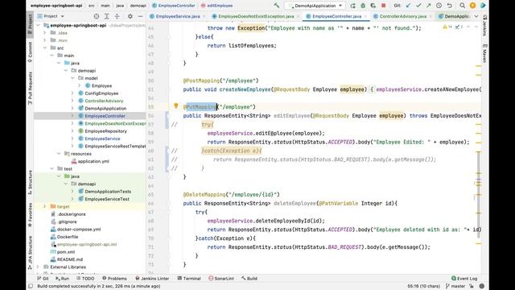Image resolution: width=515 pixels, height=290 pixels.
Task: Click the intention lightbulb on line 55
Action: pyautogui.click(x=176, y=106)
